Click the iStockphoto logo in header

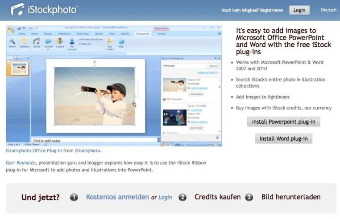coord(44,9)
